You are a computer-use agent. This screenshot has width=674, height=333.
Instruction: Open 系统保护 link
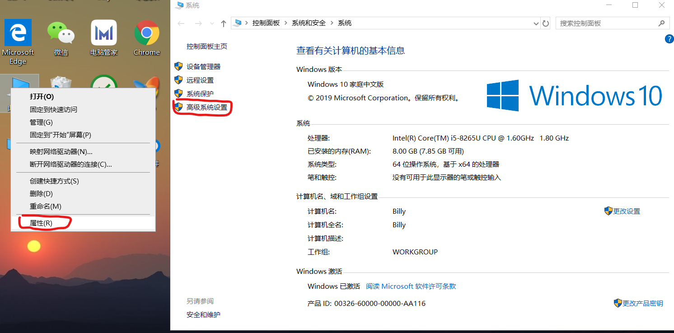click(200, 94)
